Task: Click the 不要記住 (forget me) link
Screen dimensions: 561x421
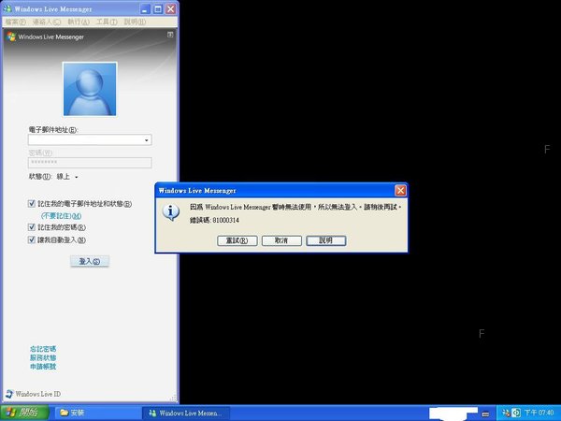Action: coord(61,216)
